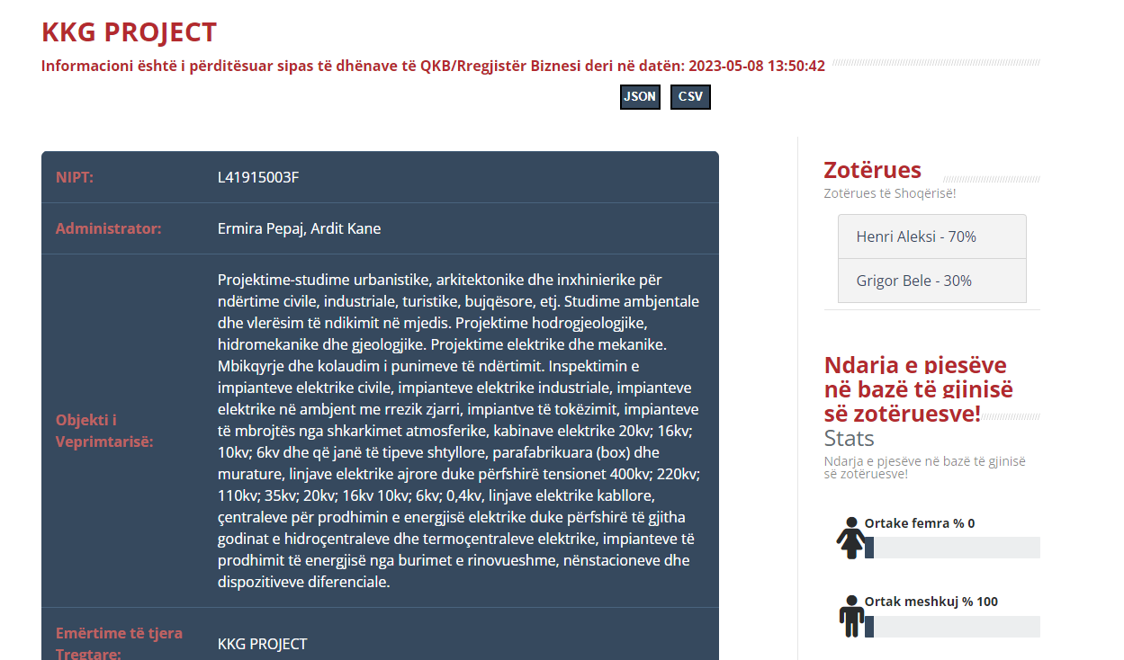Click the male partners icon
This screenshot has width=1124, height=660.
click(x=851, y=616)
